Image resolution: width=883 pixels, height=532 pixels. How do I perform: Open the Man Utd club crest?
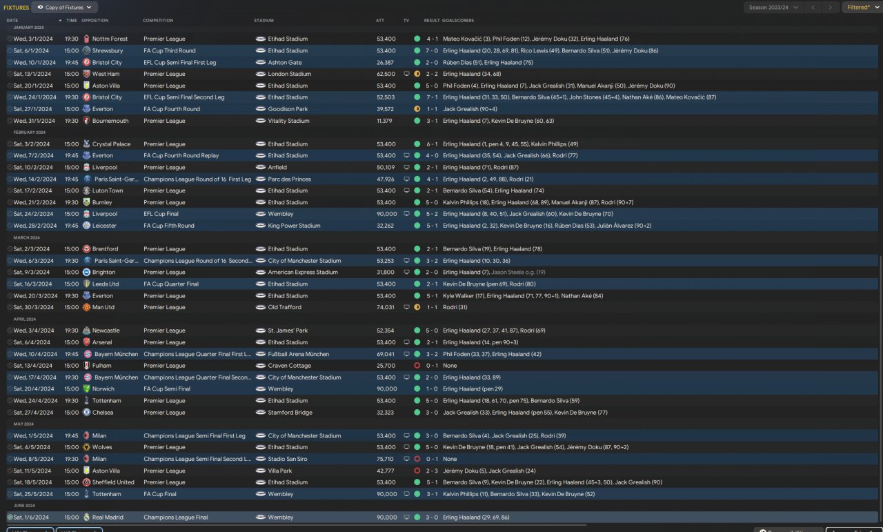tap(86, 308)
